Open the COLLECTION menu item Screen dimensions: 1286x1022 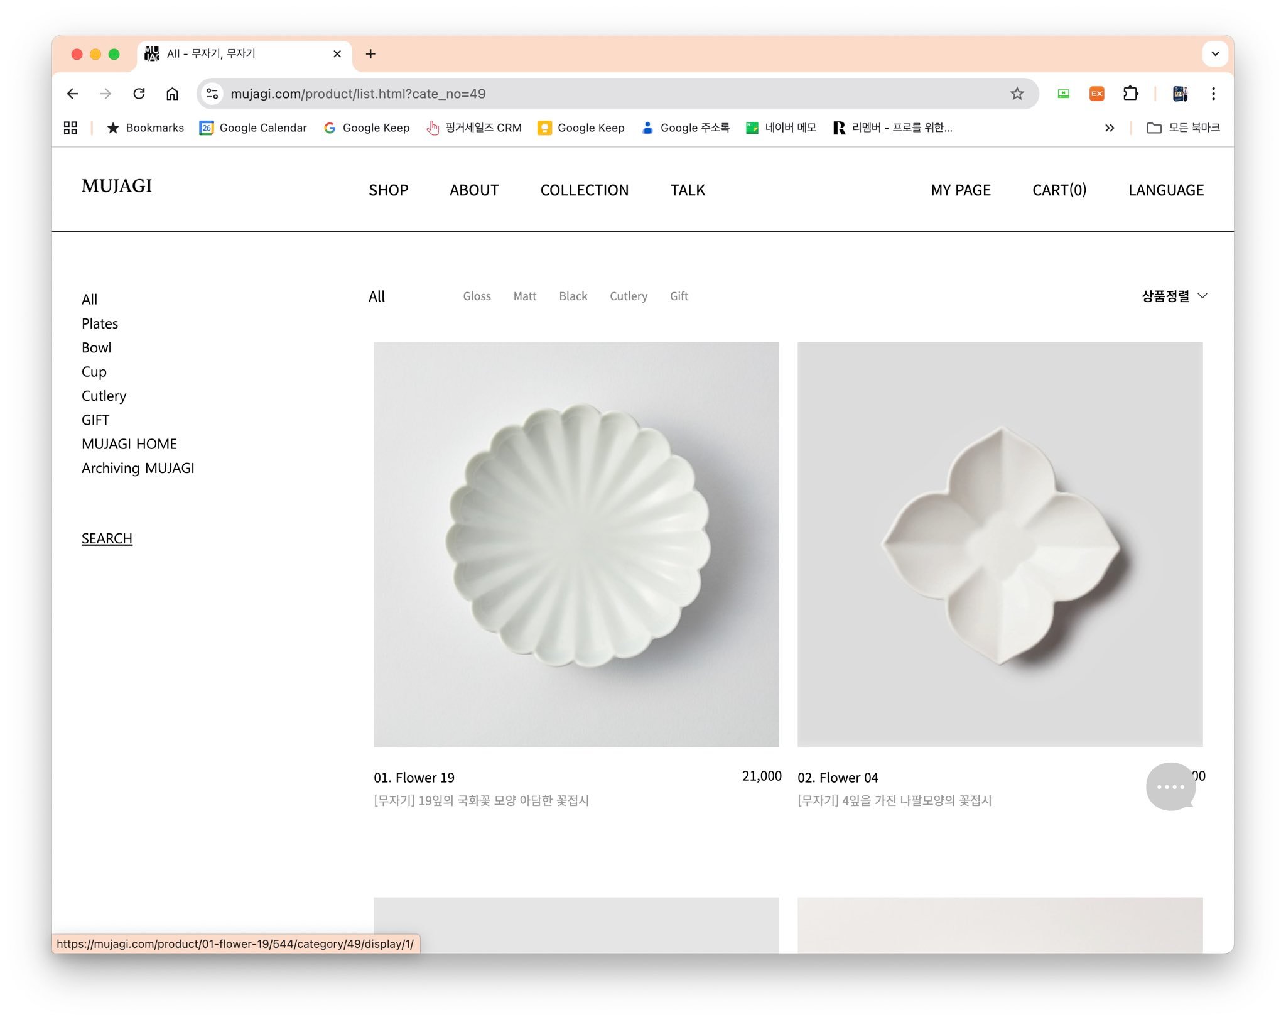tap(584, 190)
